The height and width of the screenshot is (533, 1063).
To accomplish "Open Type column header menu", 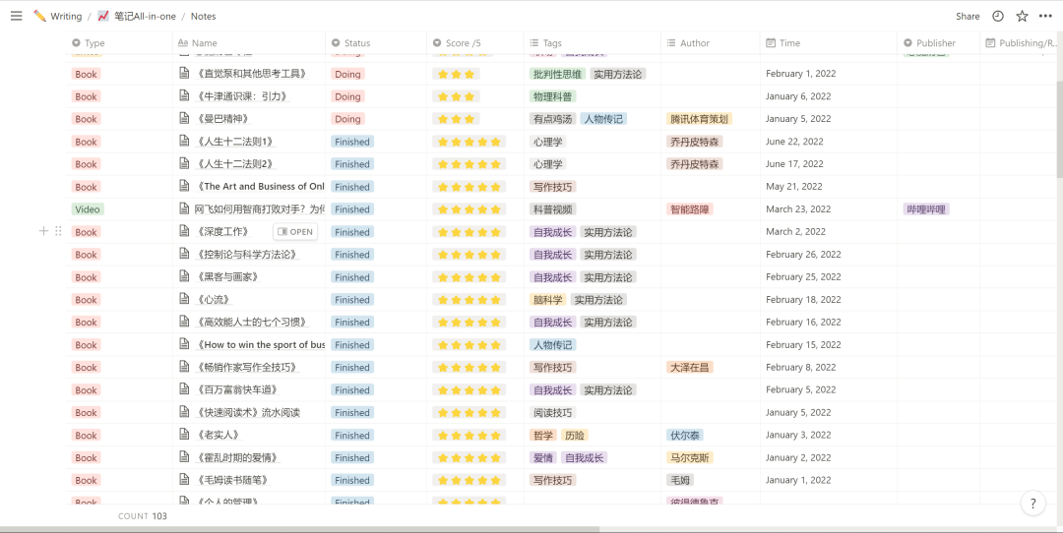I will pyautogui.click(x=119, y=42).
